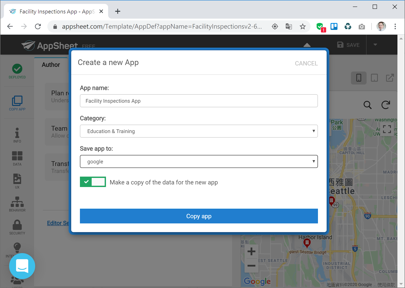Open the Plan requirements card
This screenshot has width=405, height=288.
(x=57, y=97)
